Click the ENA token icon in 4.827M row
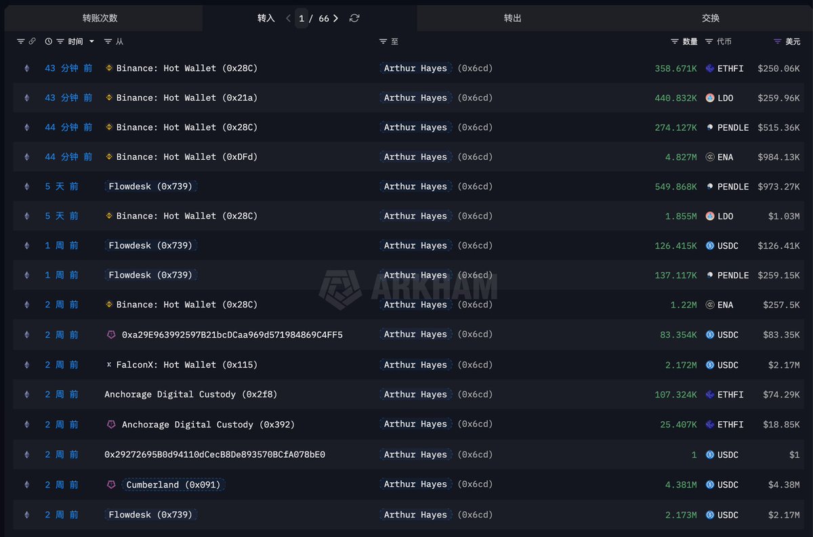This screenshot has height=537, width=813. point(710,157)
